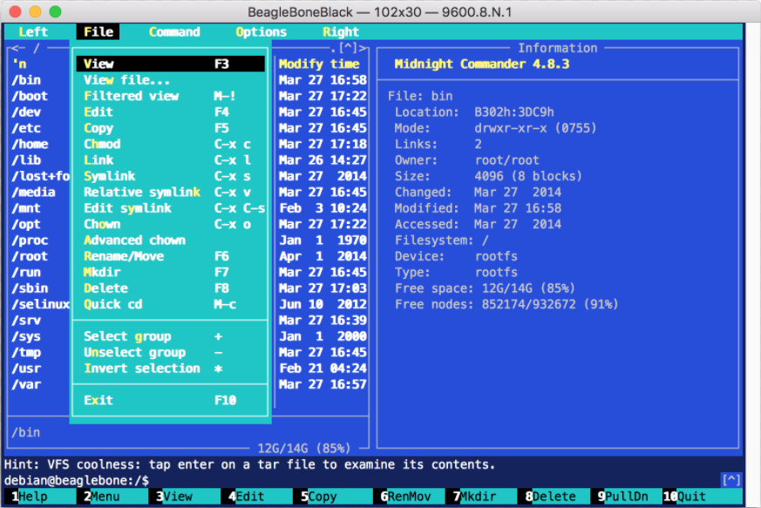
Task: Choose Invert selection in the File menu
Action: click(170, 368)
